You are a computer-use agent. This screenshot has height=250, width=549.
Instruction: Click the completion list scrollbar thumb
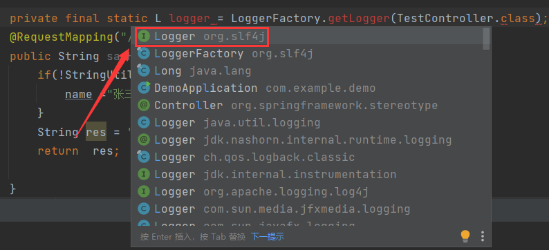click(x=486, y=39)
